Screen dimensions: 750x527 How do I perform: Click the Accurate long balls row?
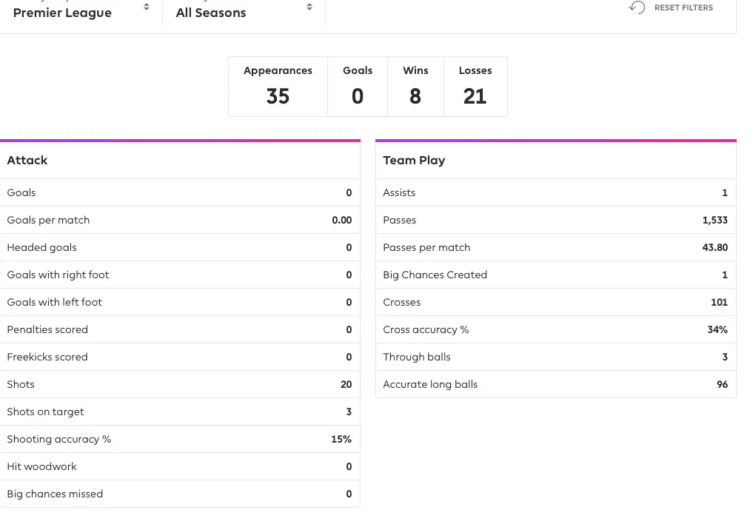pyautogui.click(x=555, y=384)
